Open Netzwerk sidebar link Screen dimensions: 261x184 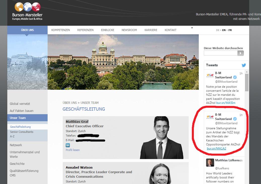[x=16, y=145]
